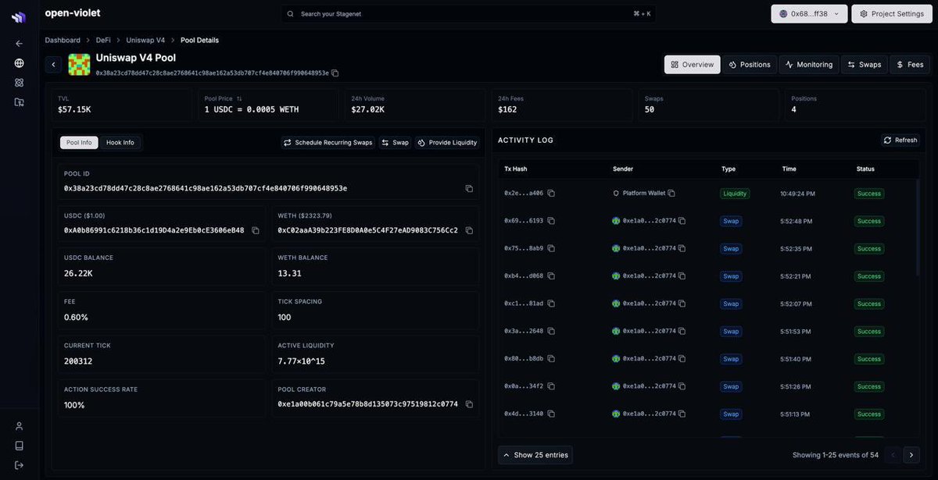Click Swap badge in 5:52:35 PM row

click(731, 249)
